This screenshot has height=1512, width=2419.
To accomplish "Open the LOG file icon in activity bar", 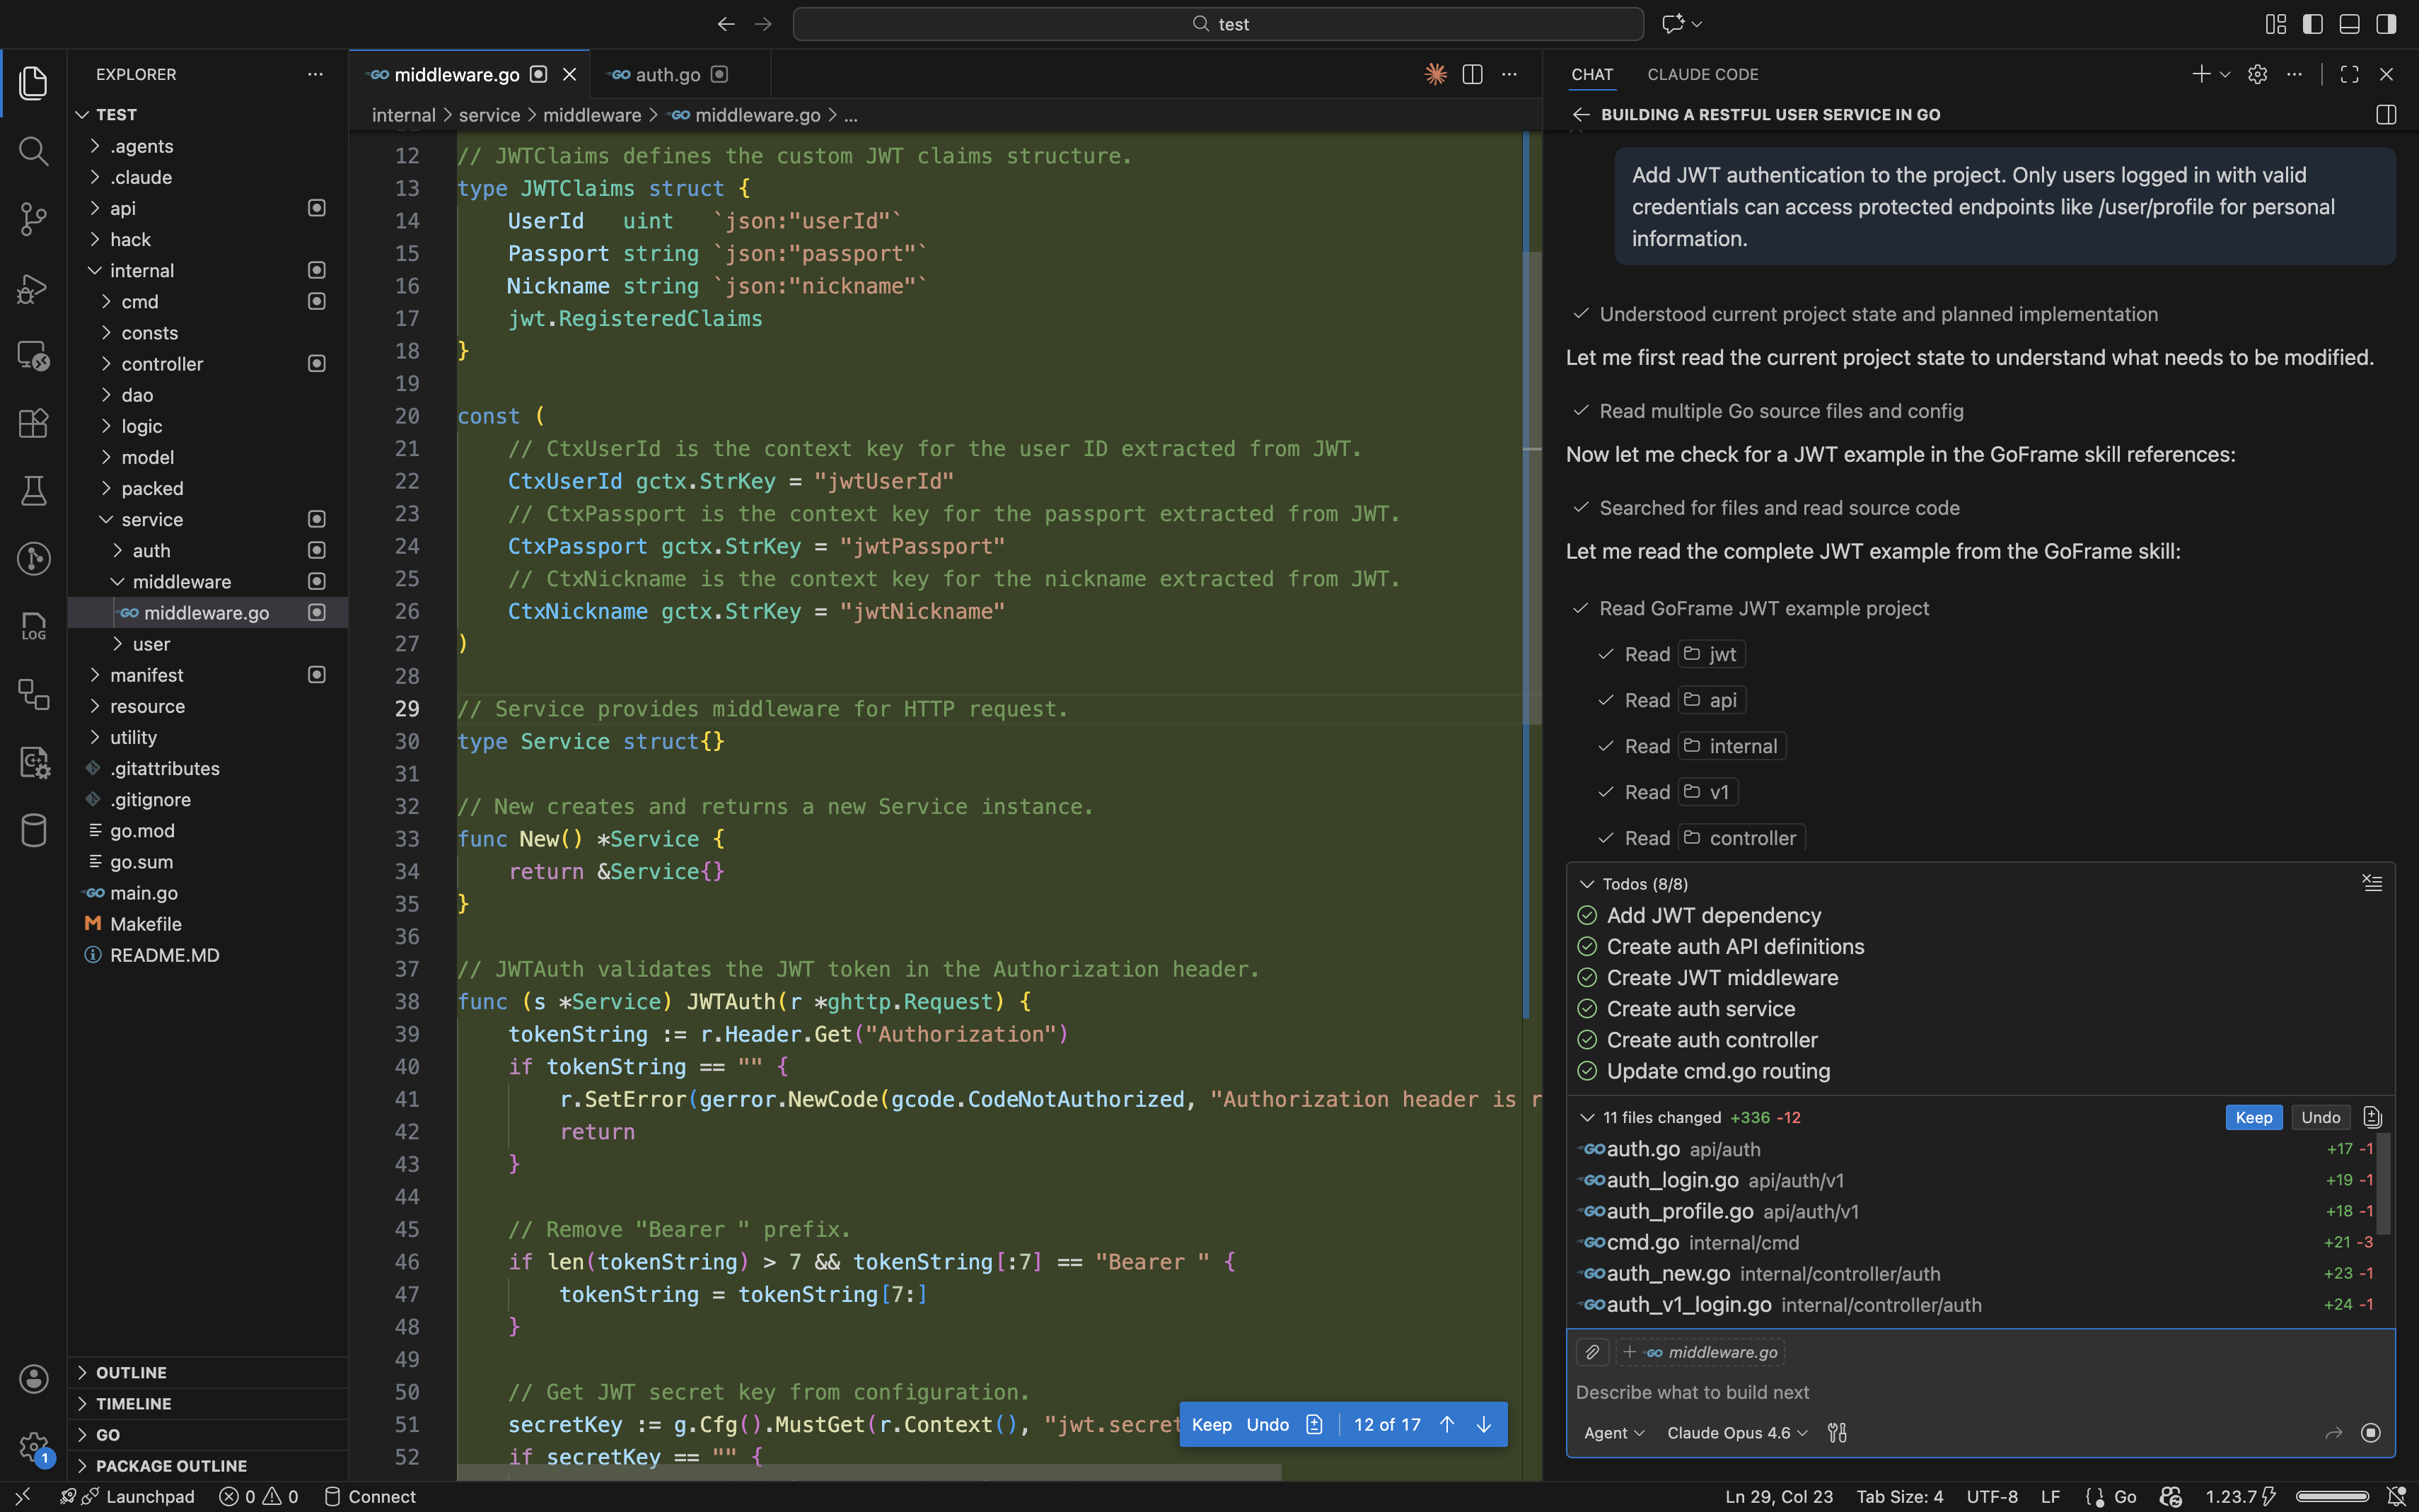I will [x=33, y=627].
